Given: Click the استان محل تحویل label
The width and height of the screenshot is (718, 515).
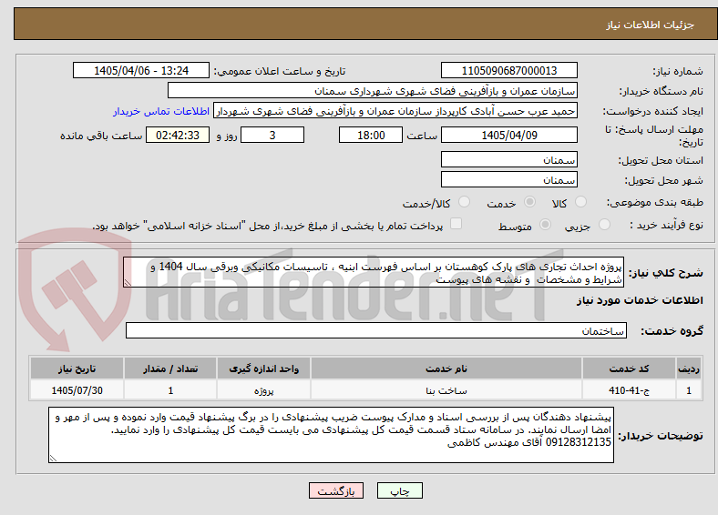Looking at the screenshot, I should 661,160.
